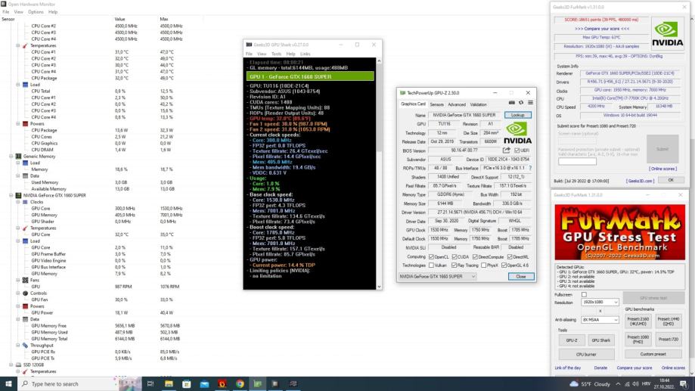Switch to the Validation tab in GPU-Z

click(478, 104)
